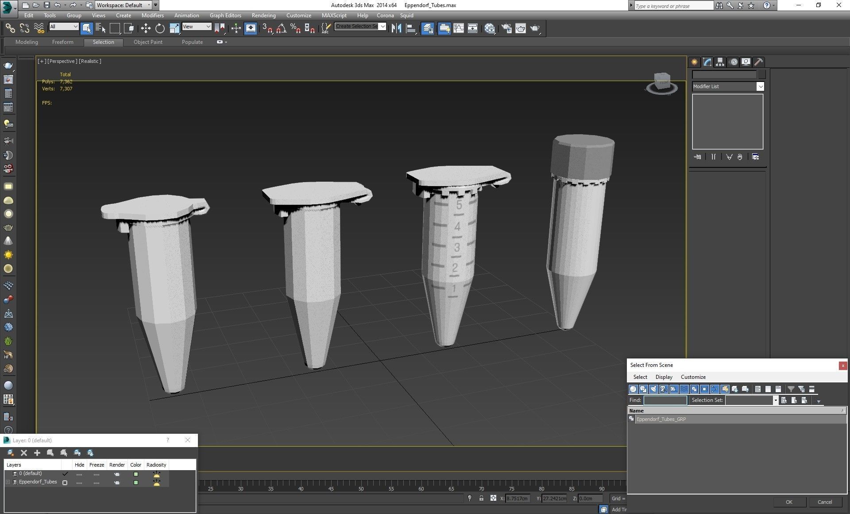Click the Bind to Space Warp tool
Viewport: 850px width, 514px height.
pos(39,28)
